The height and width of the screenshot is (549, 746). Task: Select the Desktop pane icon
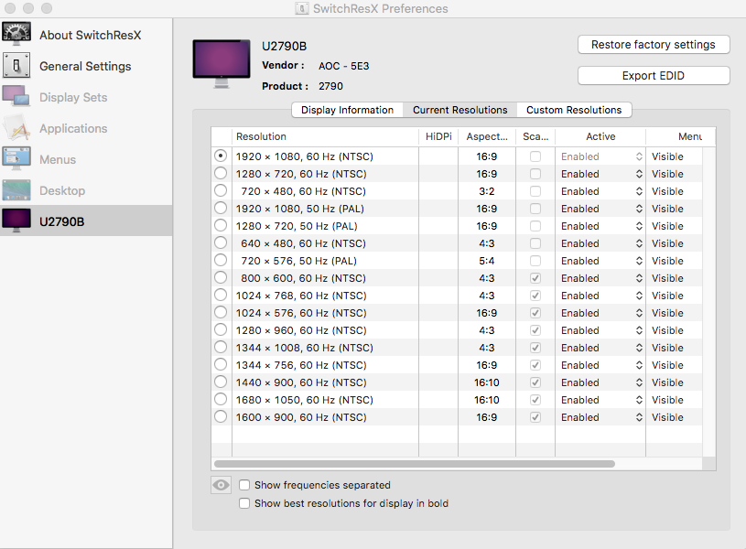point(16,190)
